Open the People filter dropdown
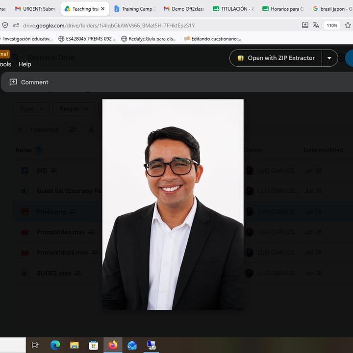 pyautogui.click(x=74, y=109)
